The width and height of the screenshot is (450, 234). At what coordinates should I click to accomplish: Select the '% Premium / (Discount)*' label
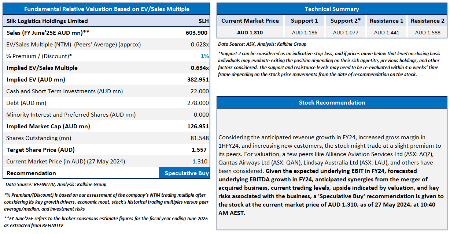pos(39,56)
